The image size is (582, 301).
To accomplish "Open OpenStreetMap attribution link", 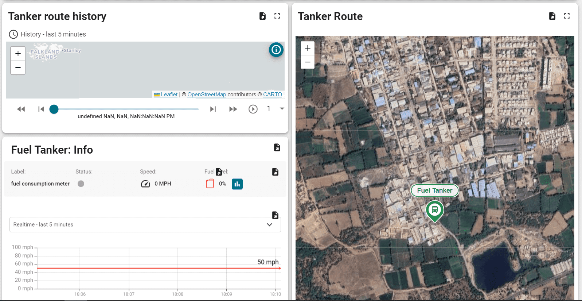I will coord(207,94).
